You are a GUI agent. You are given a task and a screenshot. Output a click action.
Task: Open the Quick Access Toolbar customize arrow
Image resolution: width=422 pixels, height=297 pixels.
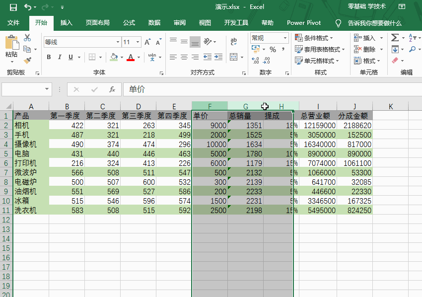click(x=62, y=7)
